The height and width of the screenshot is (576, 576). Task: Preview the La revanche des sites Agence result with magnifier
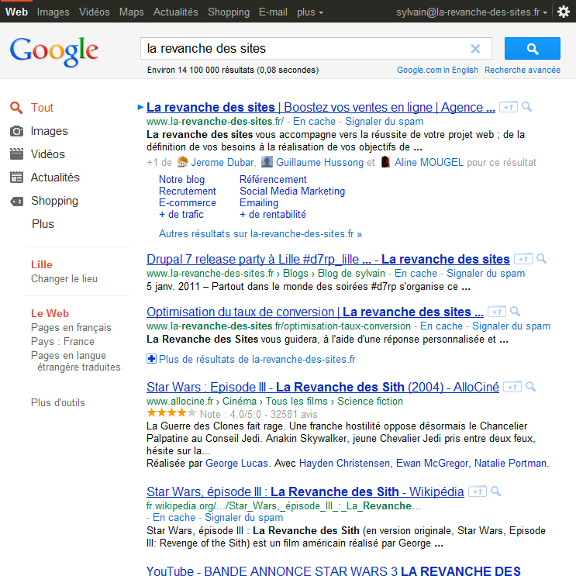[x=527, y=107]
